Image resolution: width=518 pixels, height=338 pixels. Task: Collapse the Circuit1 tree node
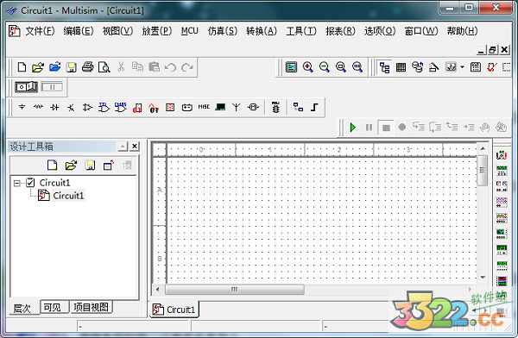[x=16, y=183]
